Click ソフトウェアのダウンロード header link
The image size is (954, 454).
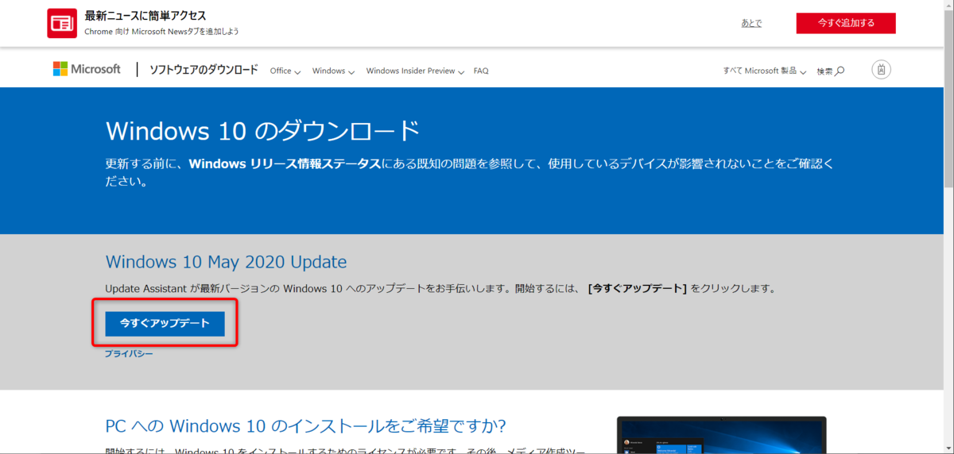[204, 70]
